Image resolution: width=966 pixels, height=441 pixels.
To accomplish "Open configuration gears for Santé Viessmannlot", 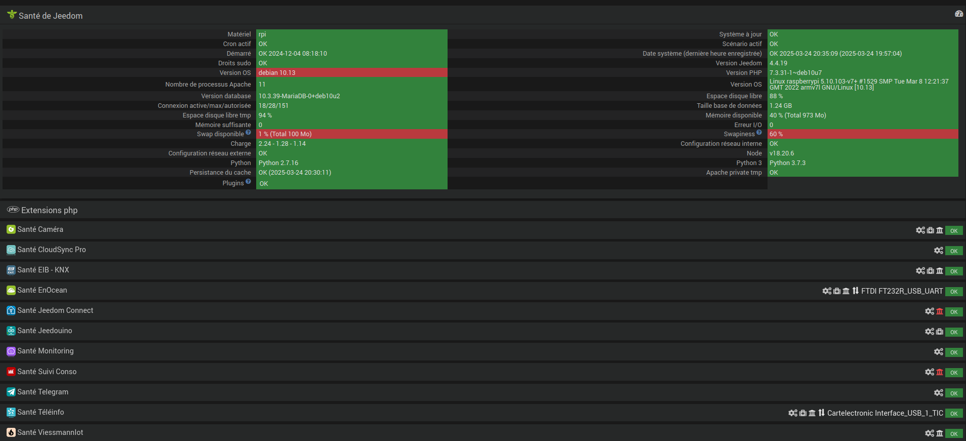I will point(930,433).
